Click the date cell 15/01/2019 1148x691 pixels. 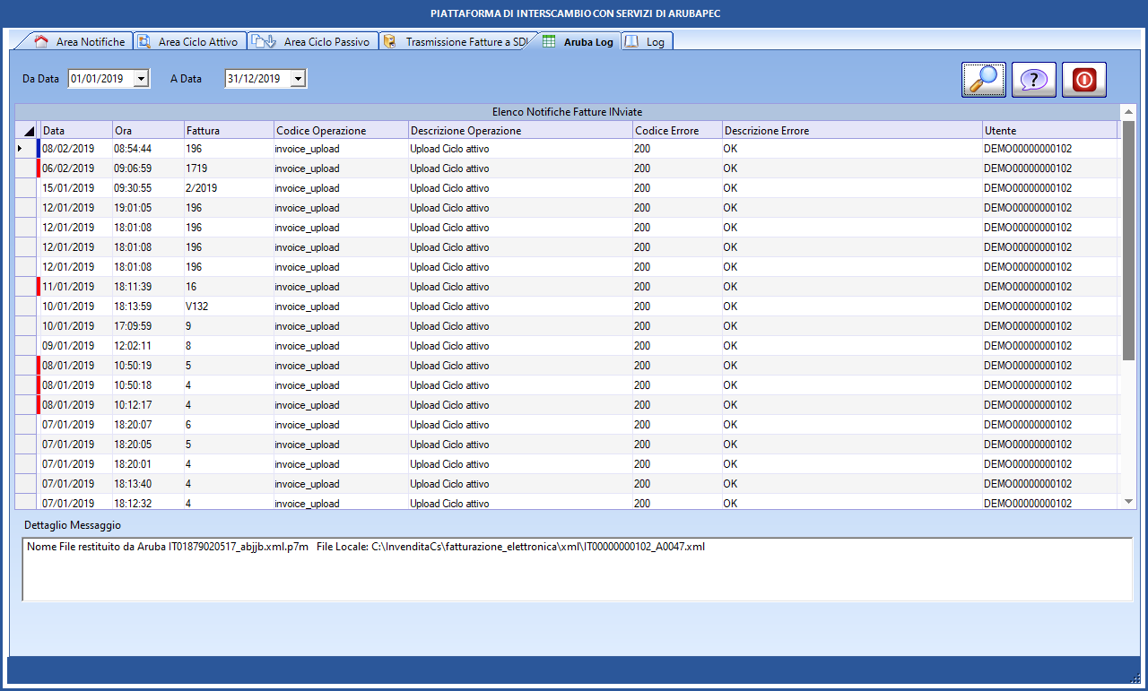76,188
